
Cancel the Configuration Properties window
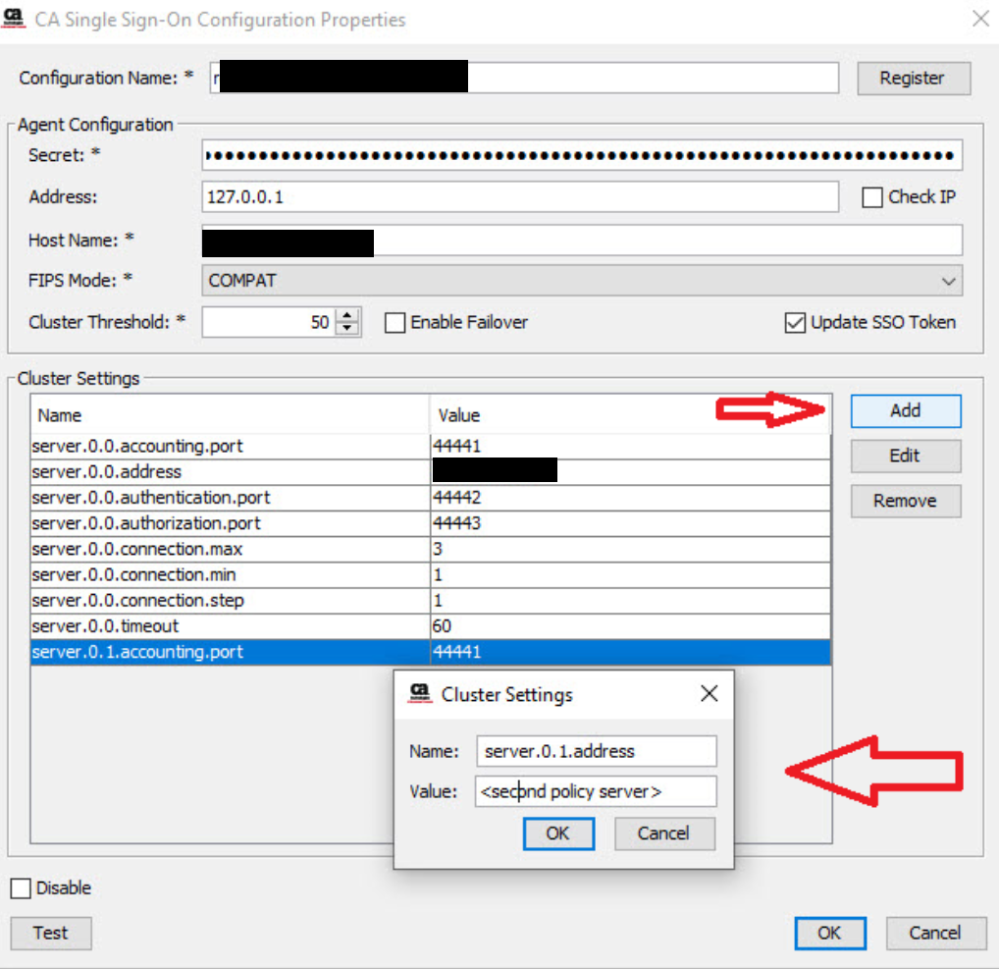coord(935,934)
